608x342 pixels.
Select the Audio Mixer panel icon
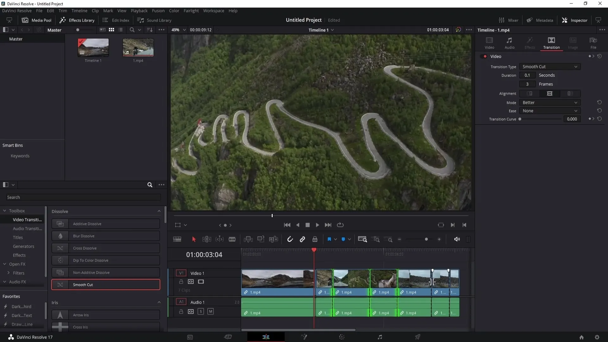coord(501,20)
